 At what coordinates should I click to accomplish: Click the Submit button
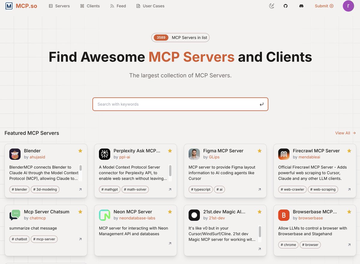324,6
